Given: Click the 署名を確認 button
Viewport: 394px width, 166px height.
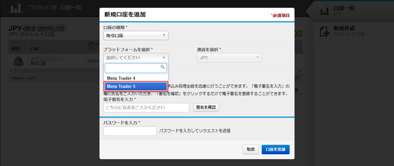Looking at the screenshot, I should point(206,107).
